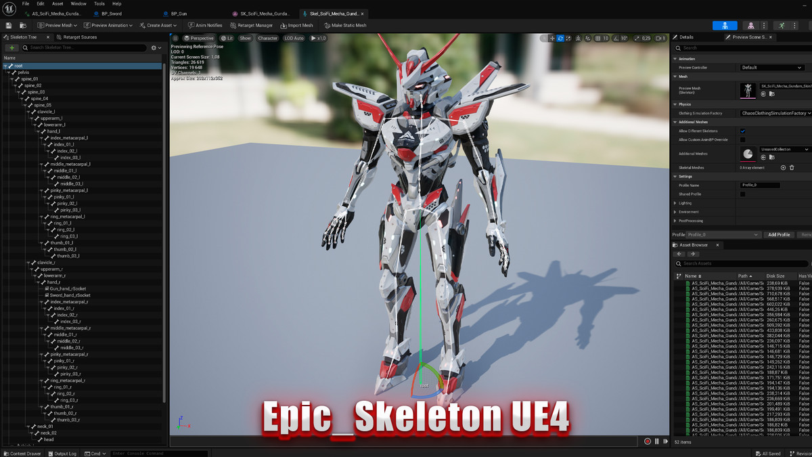812x457 pixels.
Task: Open Anim Notifies from the toolbar
Action: pos(205,25)
